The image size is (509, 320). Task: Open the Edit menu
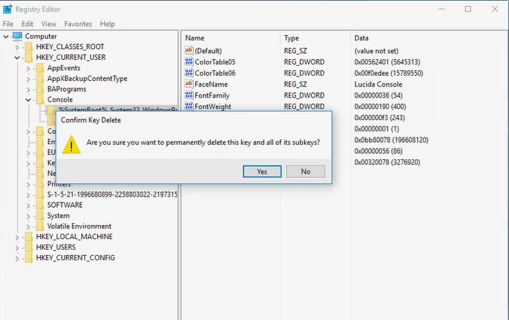[x=27, y=24]
